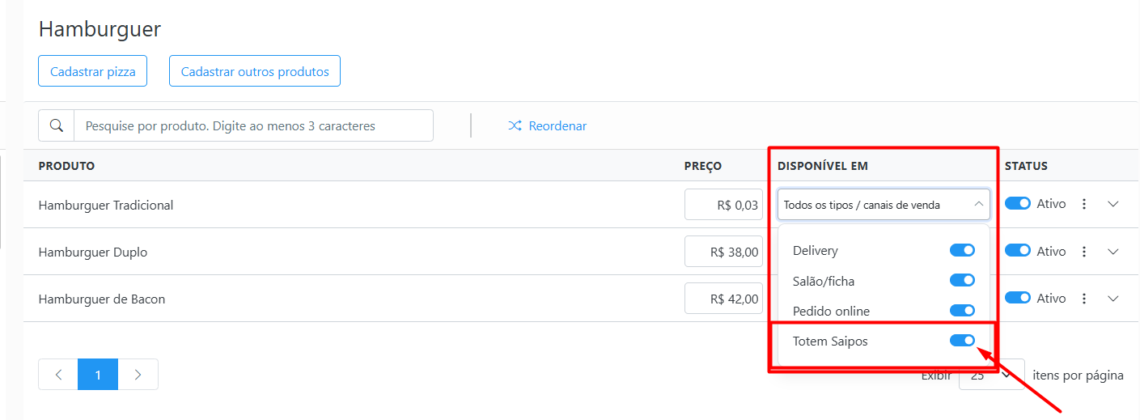Click the Reordenar shuffle icon
Image resolution: width=1140 pixels, height=420 pixels.
515,126
